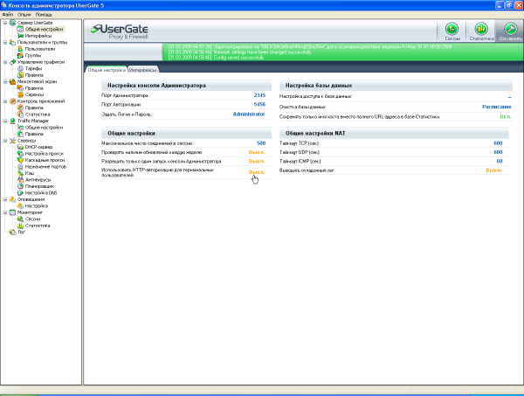Click the Disconnect wrench toolbar icon
The height and width of the screenshot is (396, 524).
pyautogui.click(x=510, y=29)
